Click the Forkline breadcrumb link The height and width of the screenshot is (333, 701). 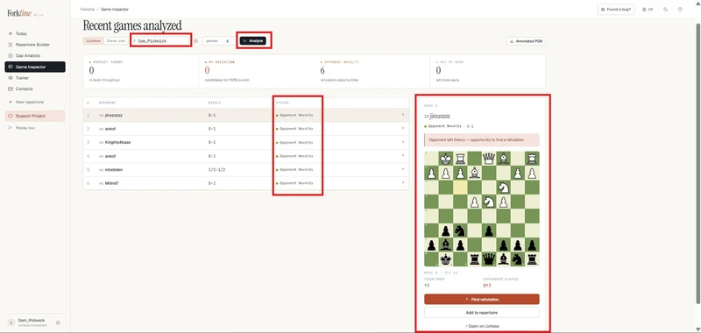coord(87,9)
